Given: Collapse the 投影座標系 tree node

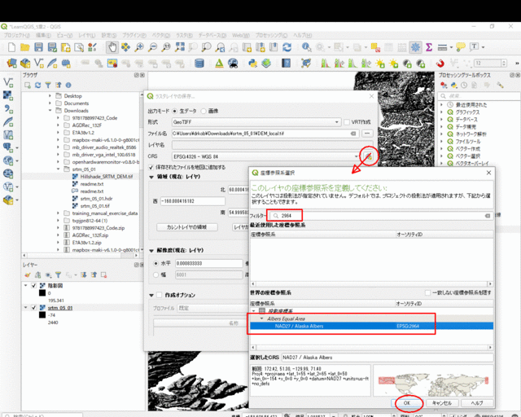Looking at the screenshot, I should tap(254, 311).
